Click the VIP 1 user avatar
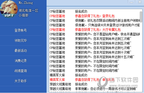 pos(9,9)
